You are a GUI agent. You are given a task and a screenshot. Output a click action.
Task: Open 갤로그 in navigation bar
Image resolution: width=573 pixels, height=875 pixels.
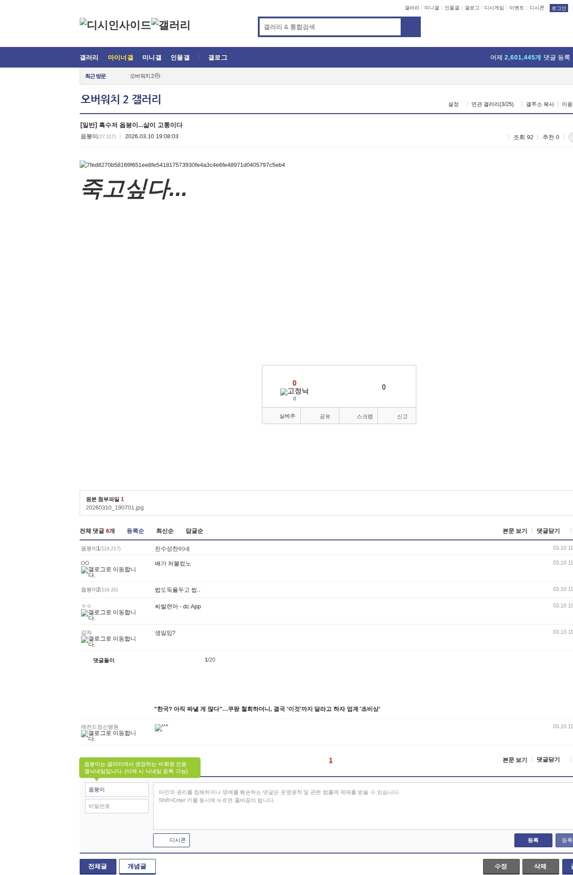tap(218, 58)
